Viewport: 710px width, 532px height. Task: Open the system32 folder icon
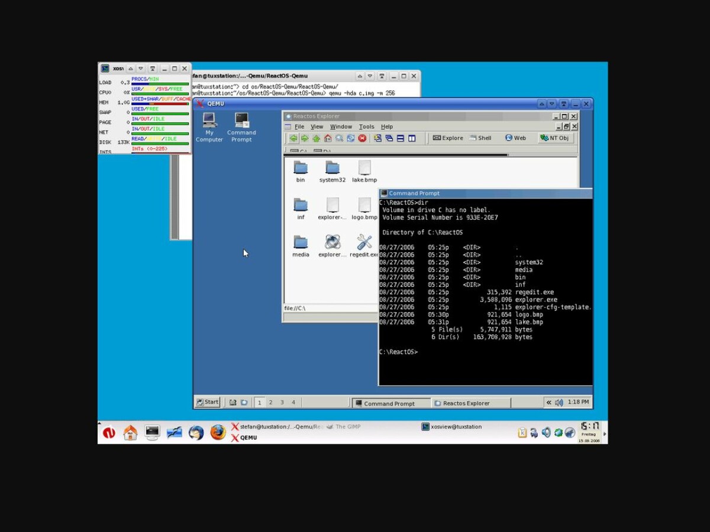tap(333, 168)
